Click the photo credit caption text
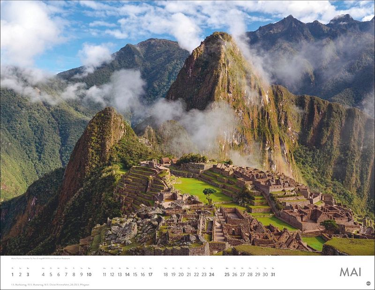The width and height of the screenshot is (375, 290). 40,259
